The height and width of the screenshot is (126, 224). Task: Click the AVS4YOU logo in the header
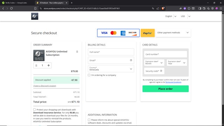click(35, 16)
